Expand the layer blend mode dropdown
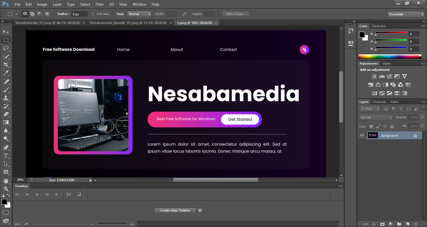Screen dimensions: 427x227 [x=376, y=118]
